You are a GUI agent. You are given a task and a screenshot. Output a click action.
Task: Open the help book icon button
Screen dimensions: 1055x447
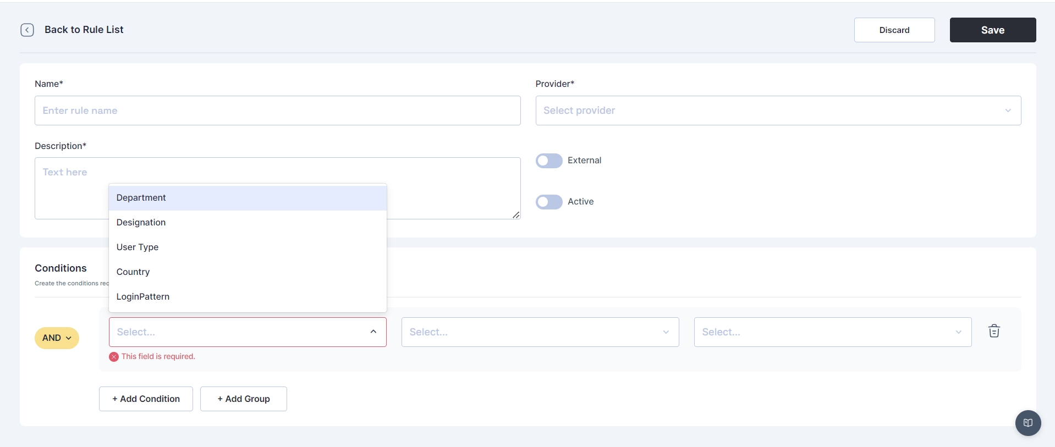point(1027,423)
